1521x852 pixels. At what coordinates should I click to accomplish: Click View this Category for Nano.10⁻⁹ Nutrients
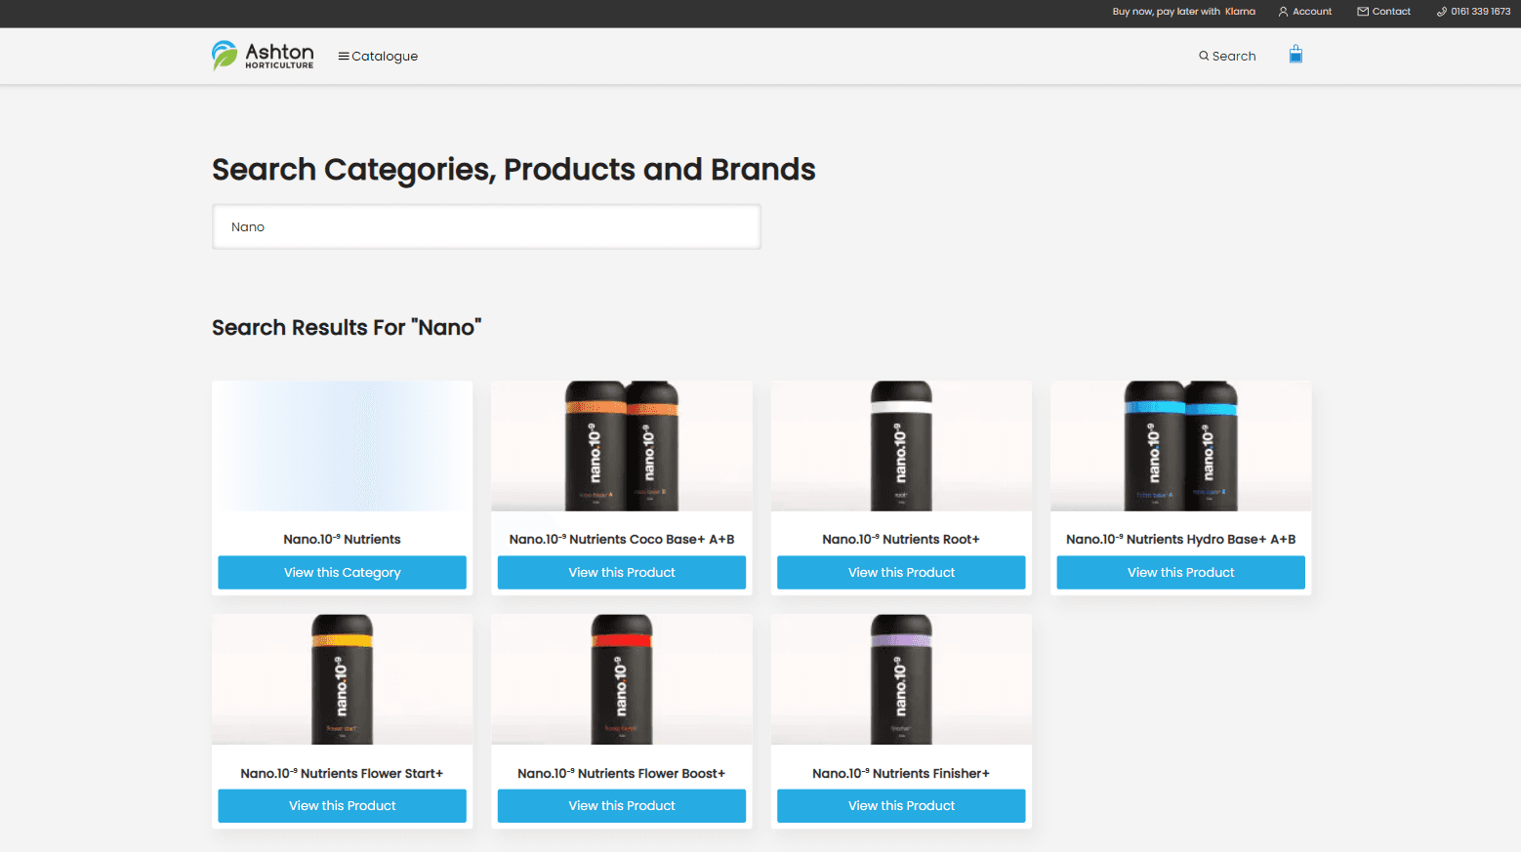pos(342,572)
